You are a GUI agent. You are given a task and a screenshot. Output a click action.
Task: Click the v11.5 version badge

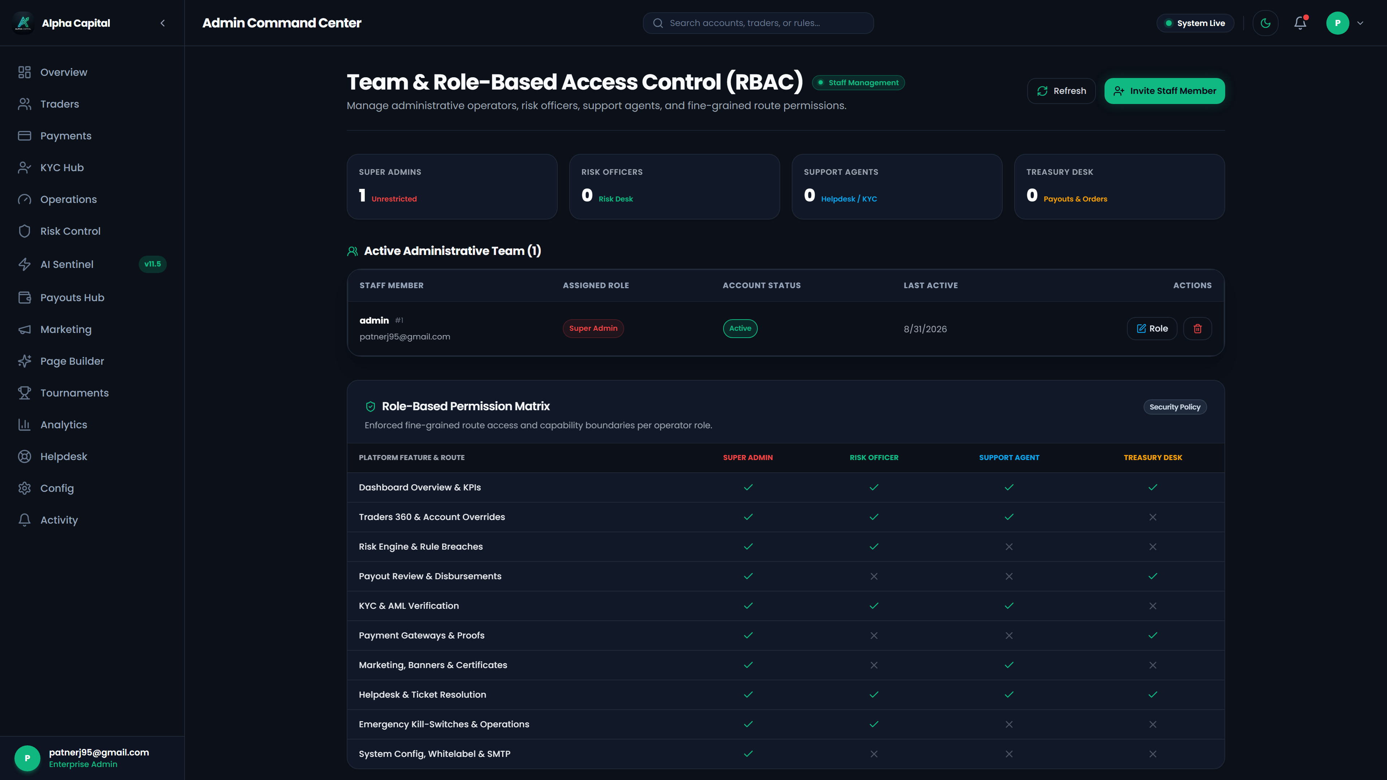152,264
